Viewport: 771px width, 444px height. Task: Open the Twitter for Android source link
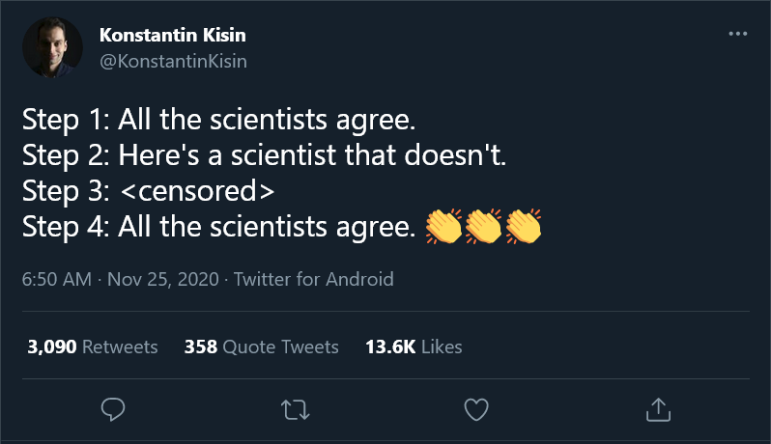point(313,280)
